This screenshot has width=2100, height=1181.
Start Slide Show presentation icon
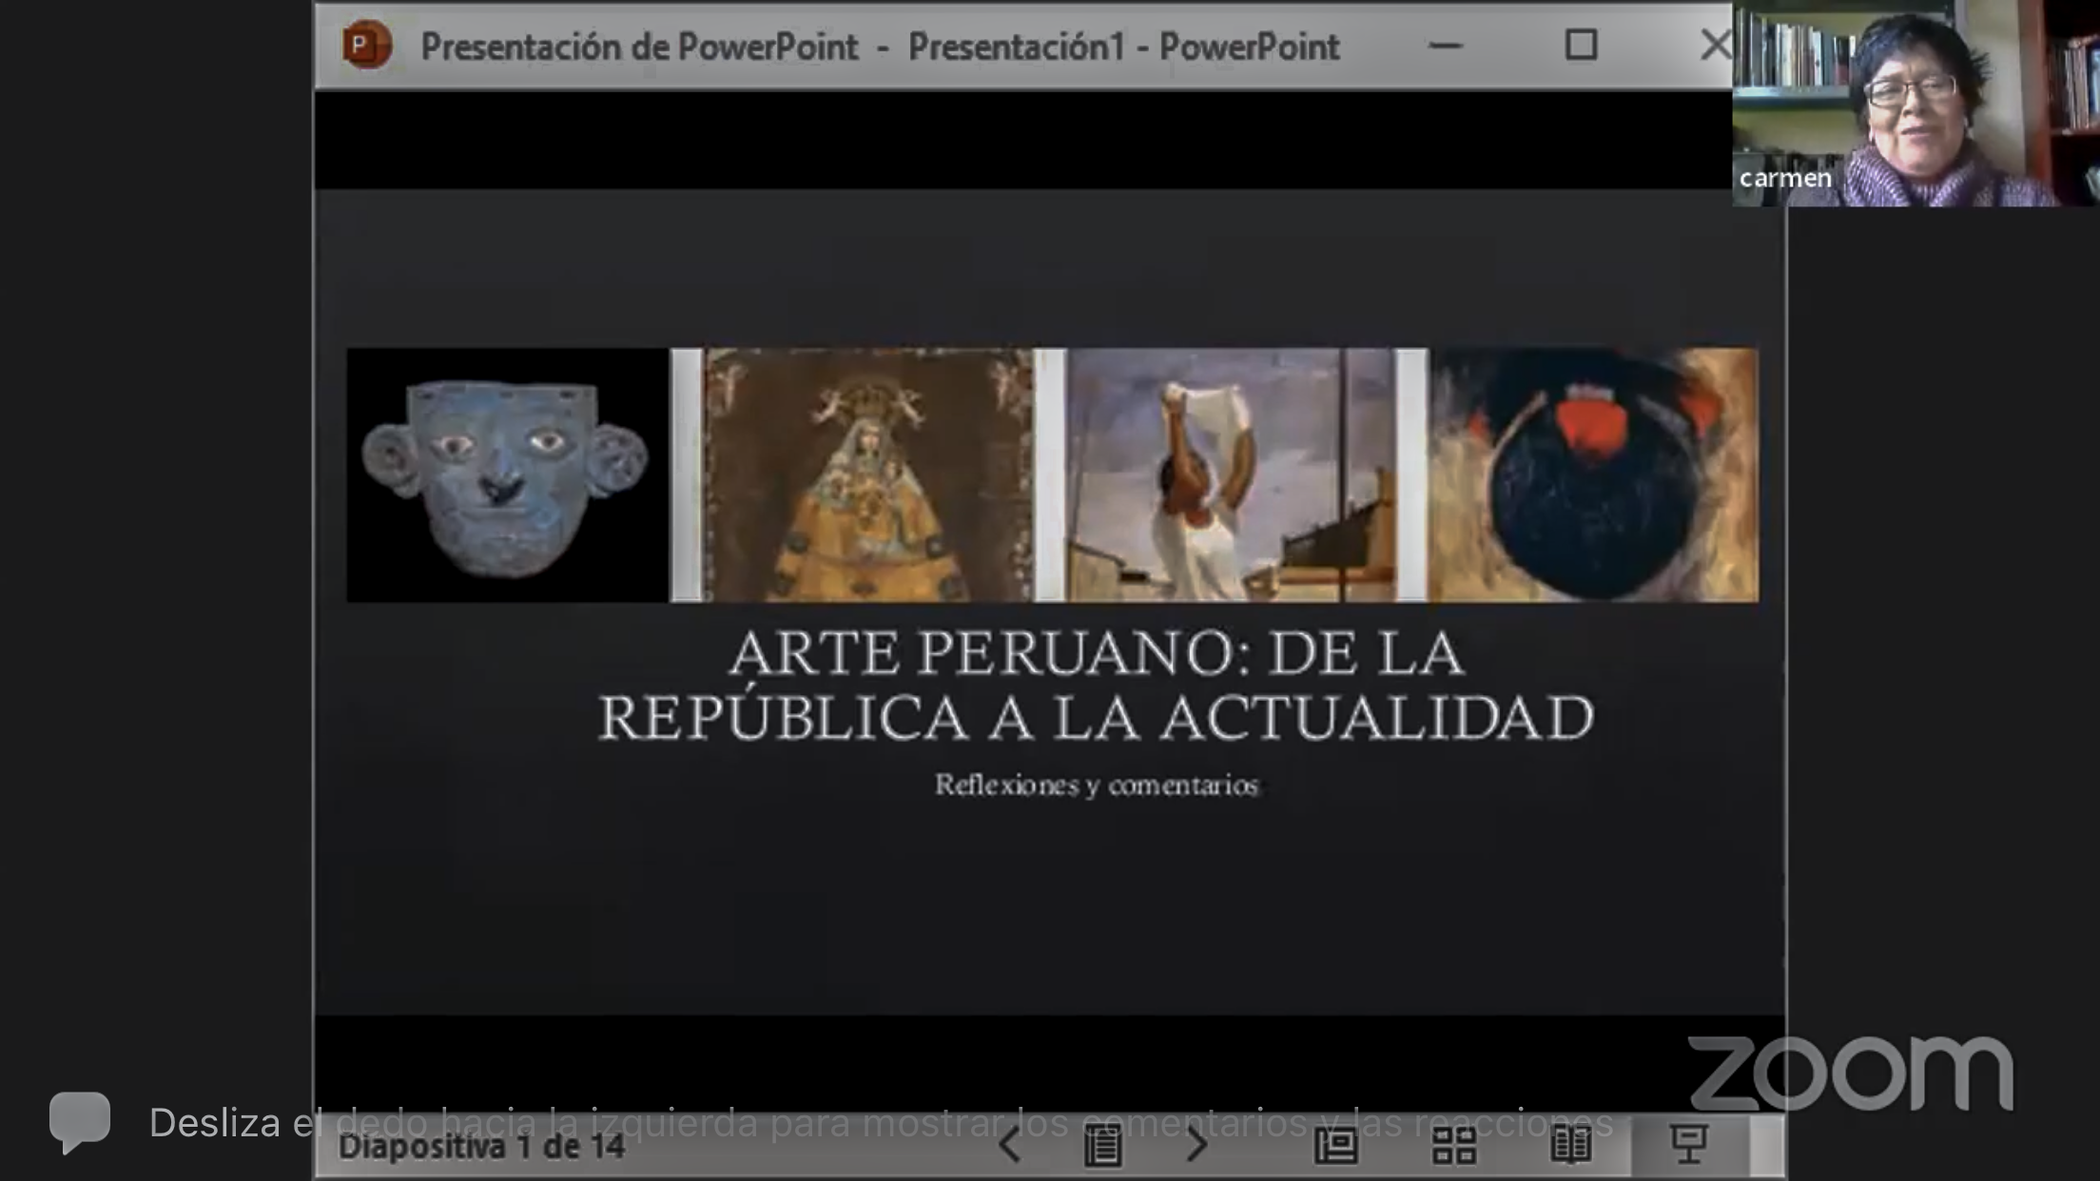coord(1689,1145)
